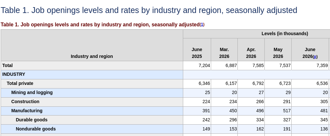Select Construction value 266

click(260, 102)
